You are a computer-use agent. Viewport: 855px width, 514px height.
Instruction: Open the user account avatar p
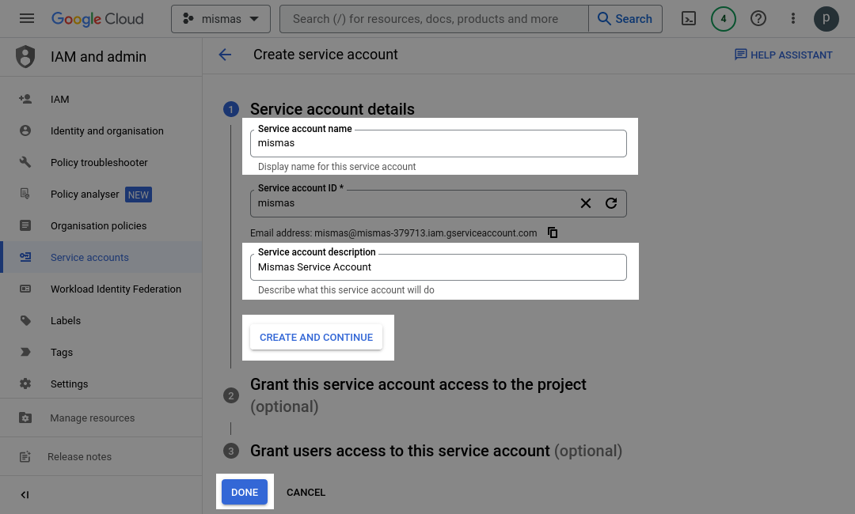pos(826,19)
